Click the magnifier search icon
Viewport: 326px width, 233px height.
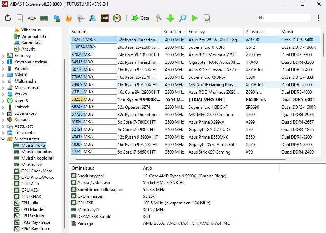pos(183,18)
